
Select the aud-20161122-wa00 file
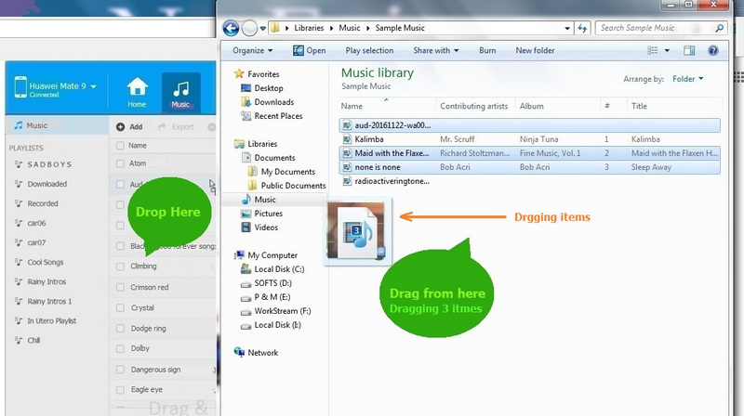(529, 125)
